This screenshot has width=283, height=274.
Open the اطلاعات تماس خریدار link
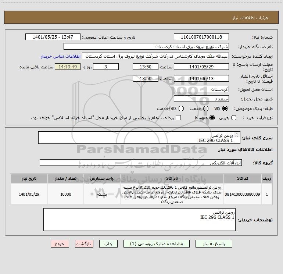tap(61, 56)
